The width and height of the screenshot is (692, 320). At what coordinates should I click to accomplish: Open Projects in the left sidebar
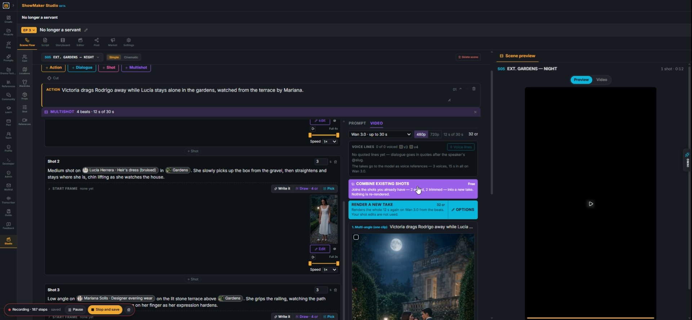click(8, 32)
